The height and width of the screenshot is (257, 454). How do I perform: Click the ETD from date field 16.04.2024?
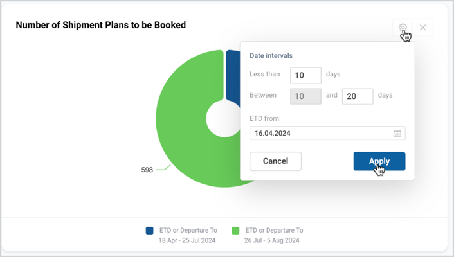point(327,133)
